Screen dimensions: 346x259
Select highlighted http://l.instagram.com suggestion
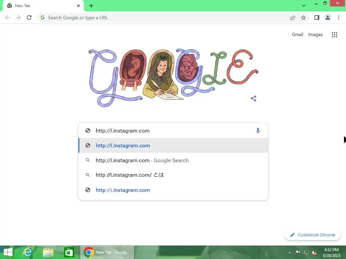pos(173,146)
